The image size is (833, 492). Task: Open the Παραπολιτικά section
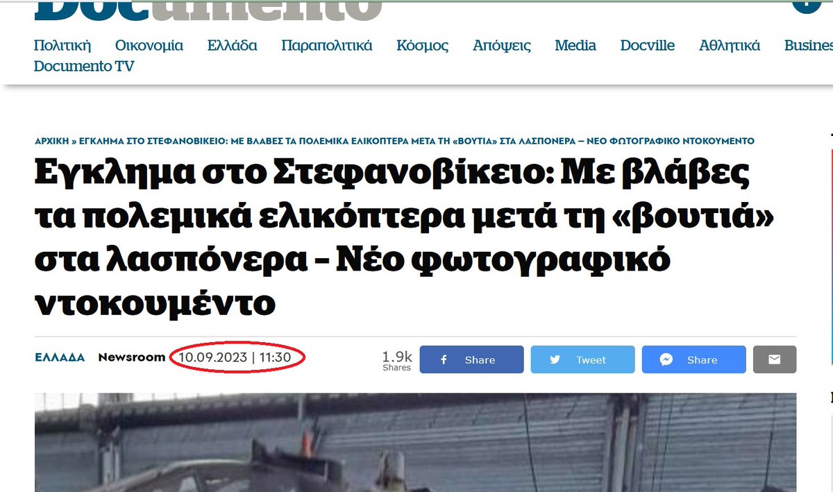[327, 45]
